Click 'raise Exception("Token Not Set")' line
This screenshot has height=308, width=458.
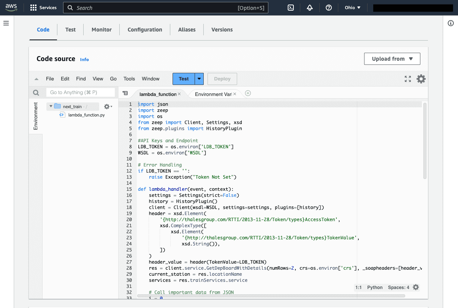[193, 177]
